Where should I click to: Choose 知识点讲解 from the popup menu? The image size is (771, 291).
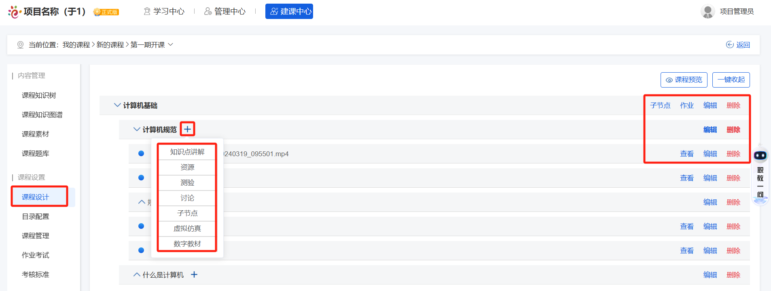[187, 152]
